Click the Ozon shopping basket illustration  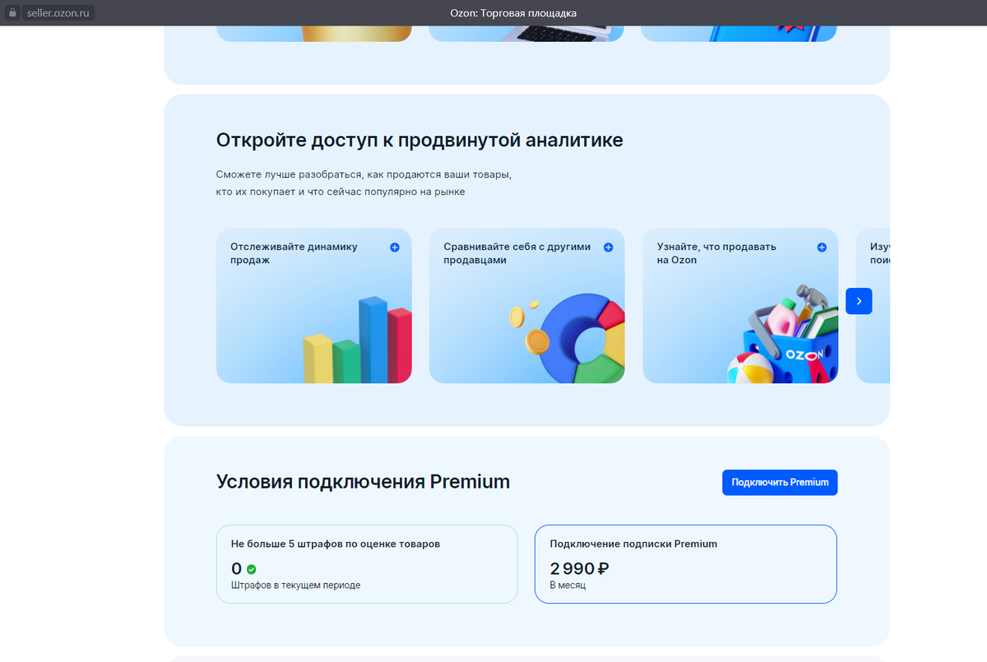click(782, 336)
